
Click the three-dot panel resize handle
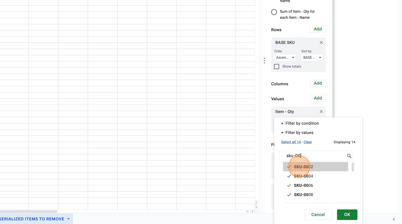(264, 61)
